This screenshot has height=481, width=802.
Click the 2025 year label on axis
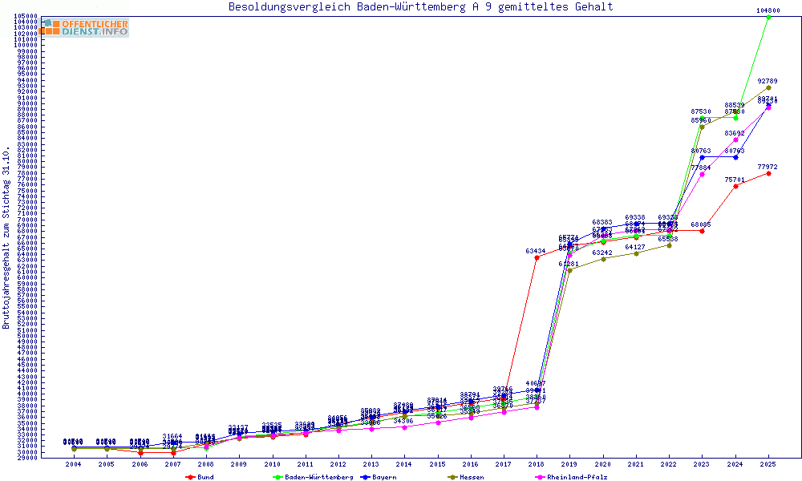pyautogui.click(x=768, y=464)
